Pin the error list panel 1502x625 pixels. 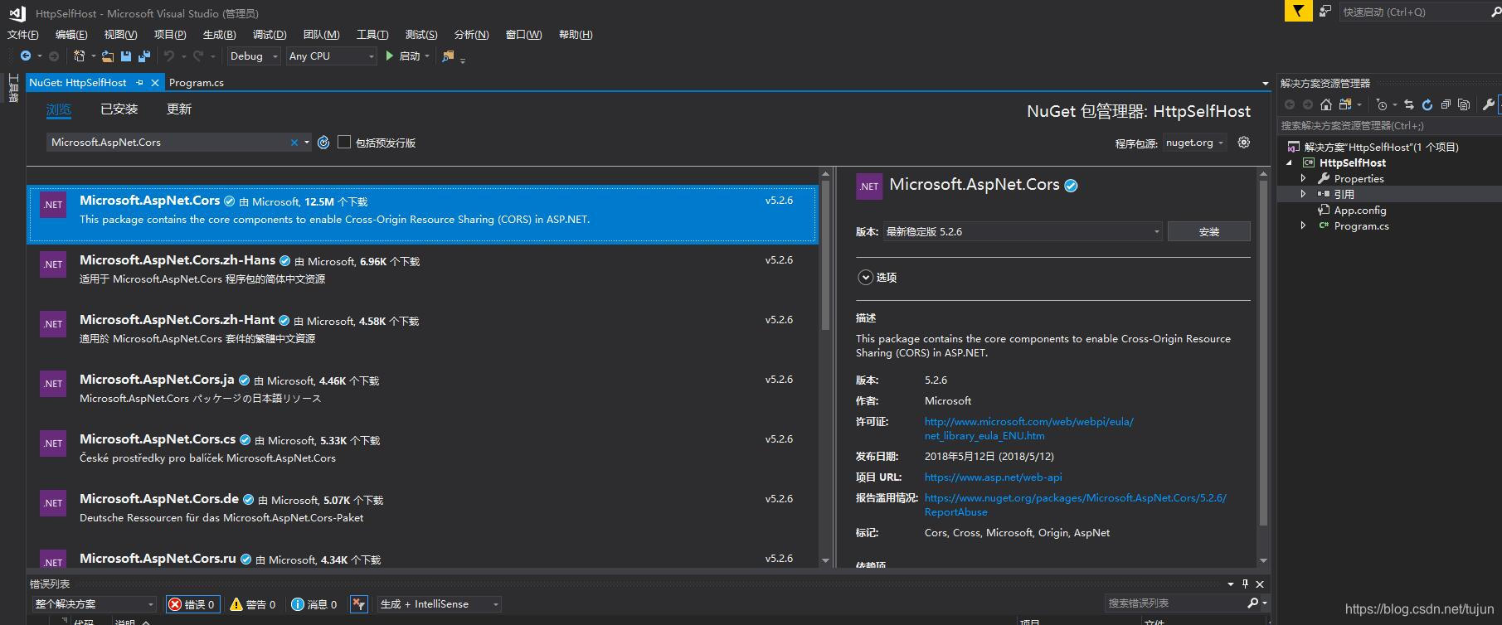[x=1245, y=584]
